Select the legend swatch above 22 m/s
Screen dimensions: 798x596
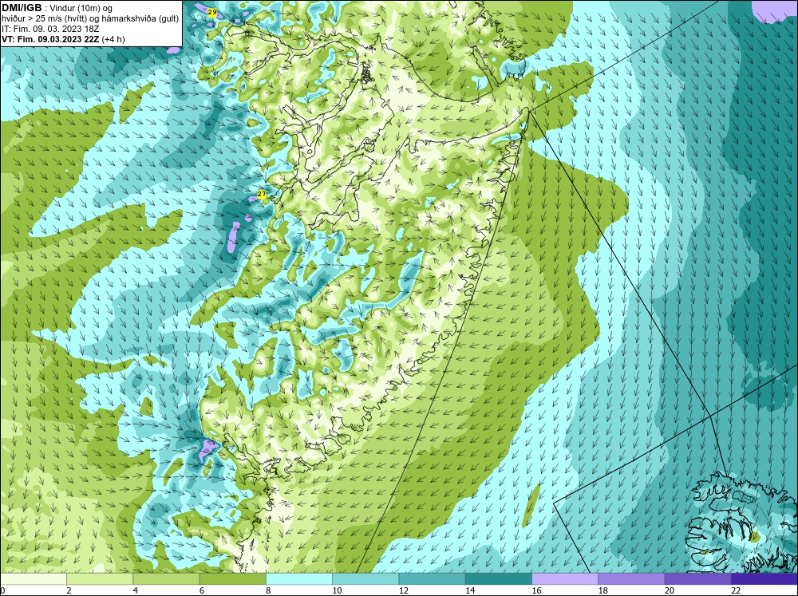764,579
